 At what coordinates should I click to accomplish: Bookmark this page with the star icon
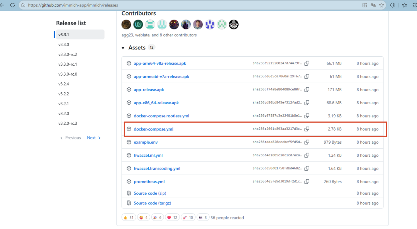381,5
